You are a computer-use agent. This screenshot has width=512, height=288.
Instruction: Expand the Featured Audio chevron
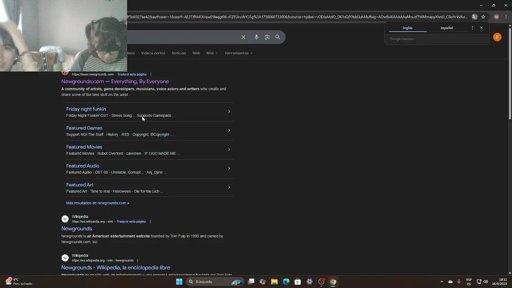229,168
